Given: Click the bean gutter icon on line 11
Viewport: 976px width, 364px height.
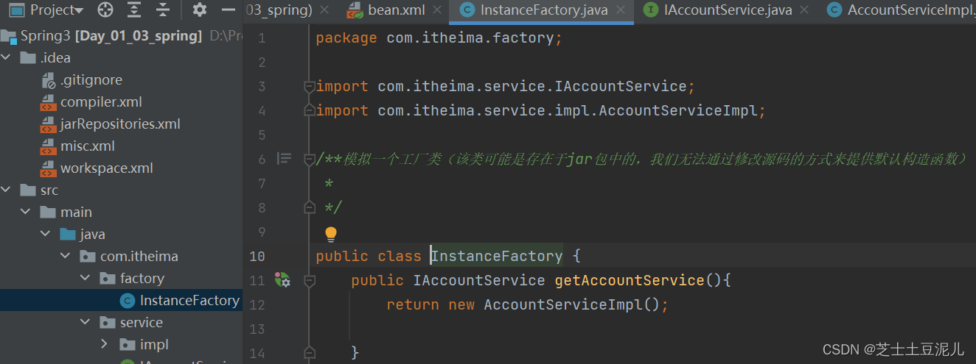Looking at the screenshot, I should click(282, 279).
